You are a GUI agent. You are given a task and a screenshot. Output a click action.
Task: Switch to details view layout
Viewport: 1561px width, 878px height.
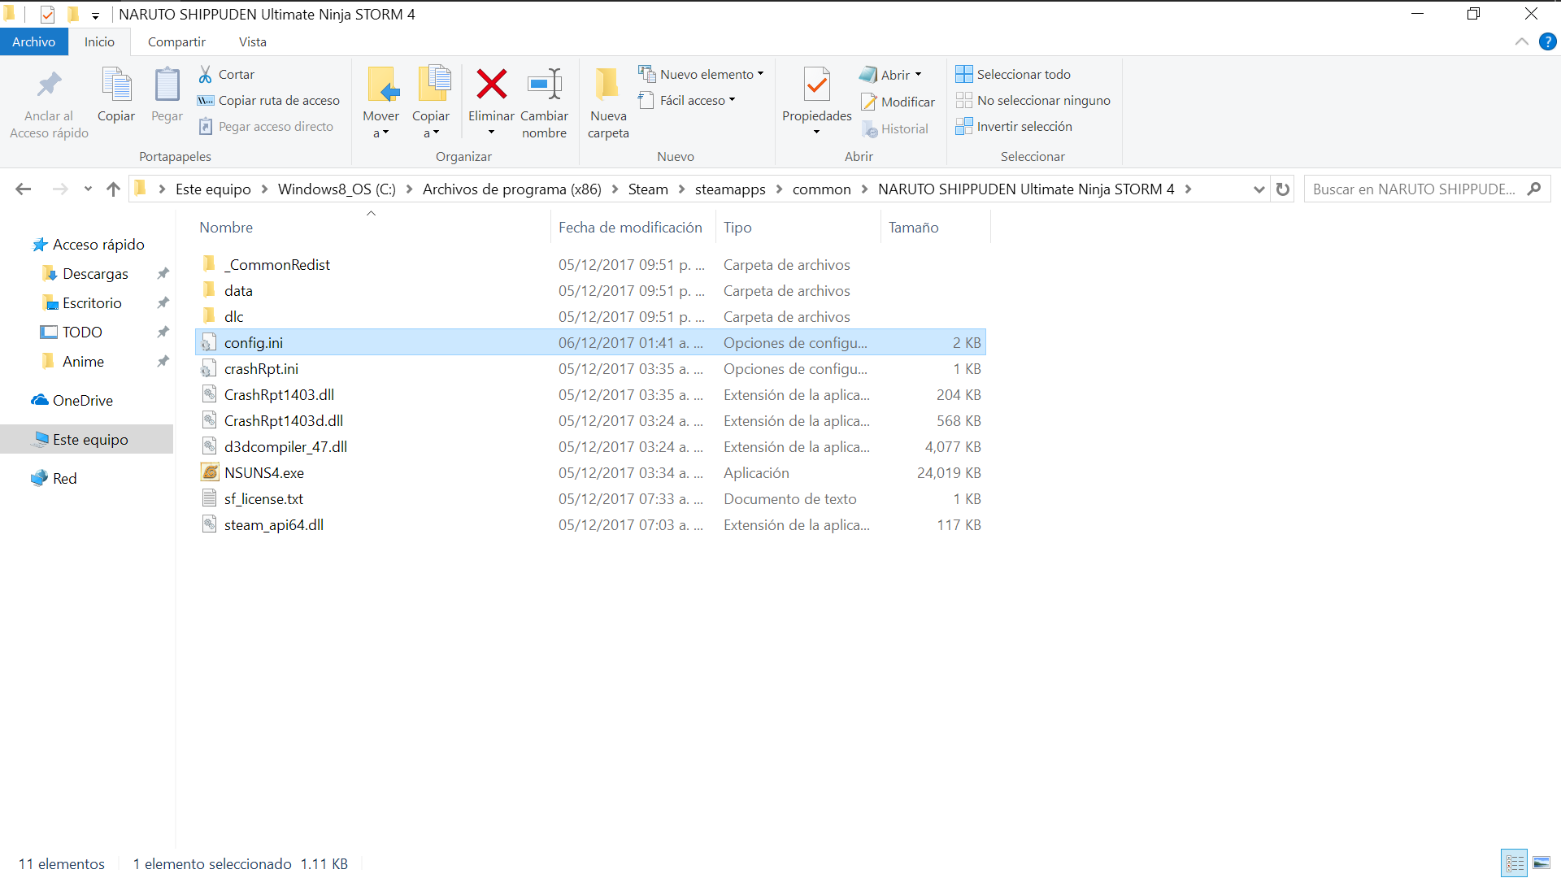point(1515,863)
